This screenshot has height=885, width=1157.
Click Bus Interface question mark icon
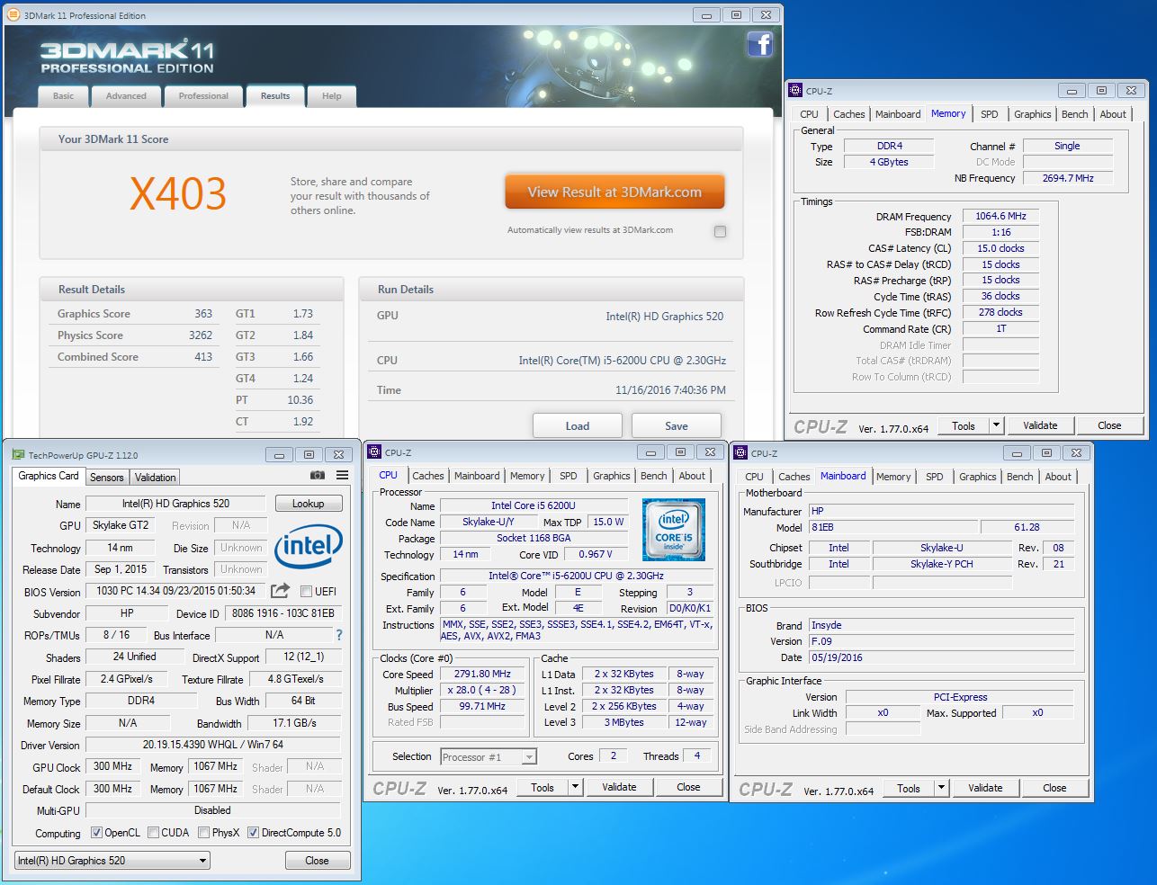pyautogui.click(x=339, y=635)
